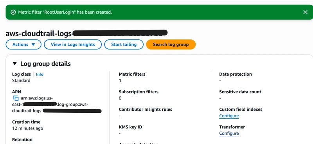Image resolution: width=313 pixels, height=144 pixels.
Task: Click the Start tailing button
Action: [x=124, y=44]
